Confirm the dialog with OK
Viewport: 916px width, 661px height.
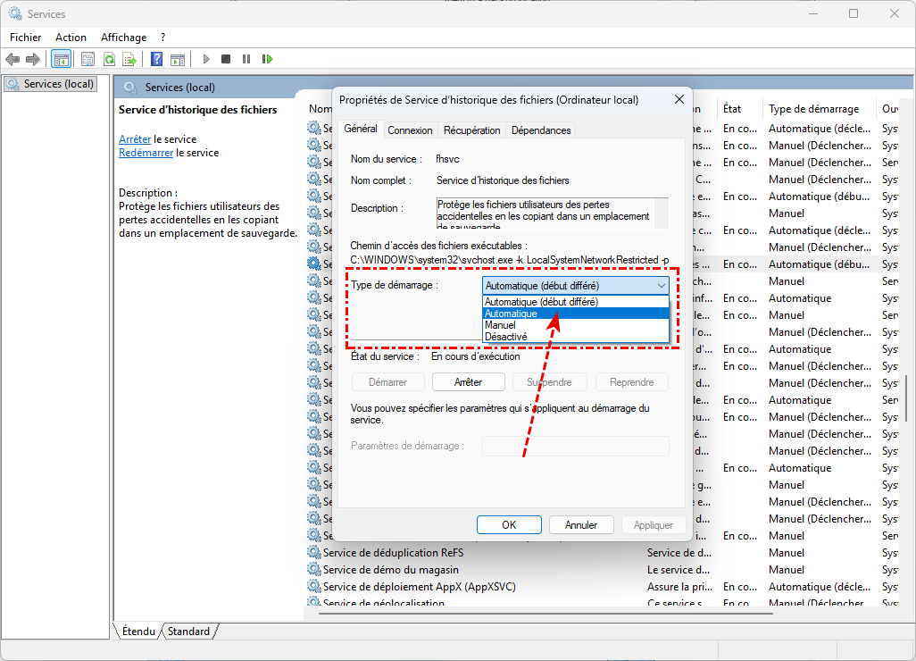(509, 525)
